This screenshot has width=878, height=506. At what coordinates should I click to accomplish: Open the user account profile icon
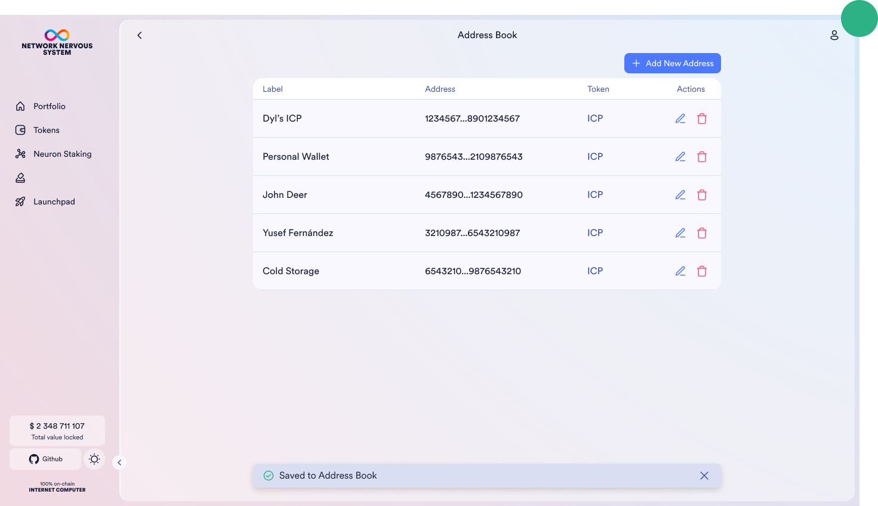pos(834,35)
